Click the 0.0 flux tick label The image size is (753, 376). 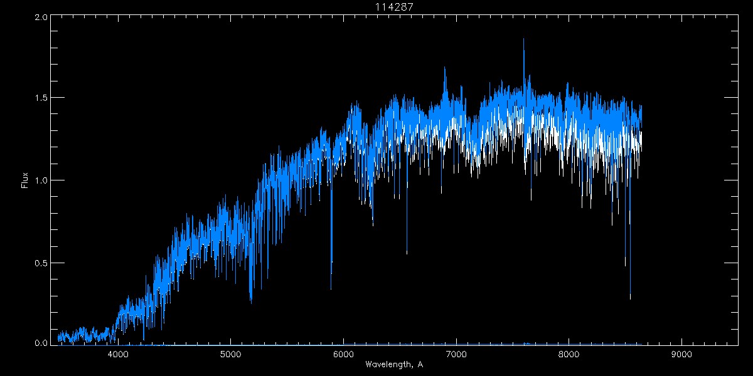pos(41,343)
